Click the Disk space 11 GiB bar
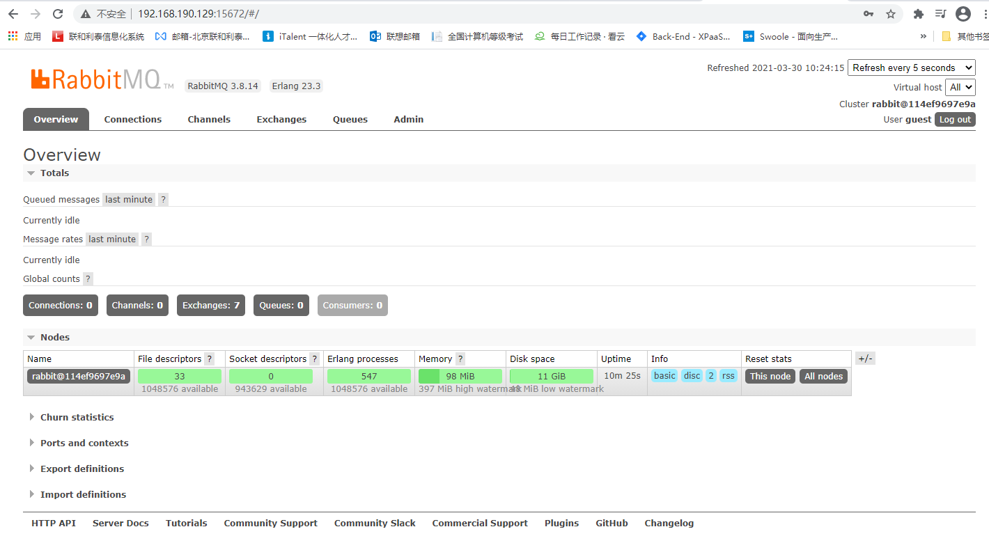 click(552, 377)
